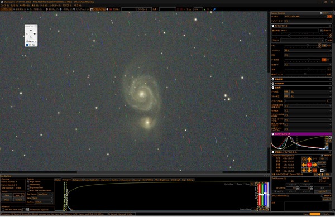Open the Raw Frames Save None dropdown

[x=45, y=194]
